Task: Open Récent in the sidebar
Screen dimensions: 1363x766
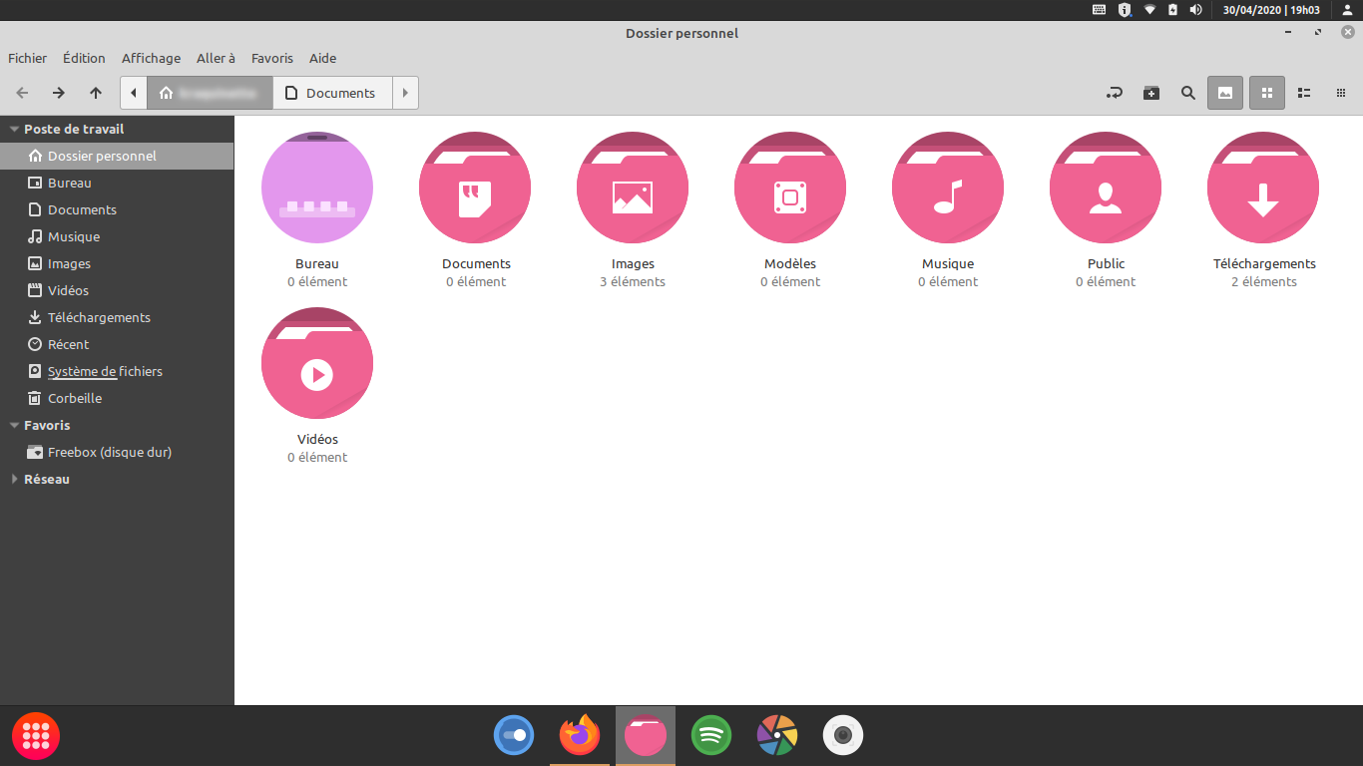Action: tap(117, 344)
